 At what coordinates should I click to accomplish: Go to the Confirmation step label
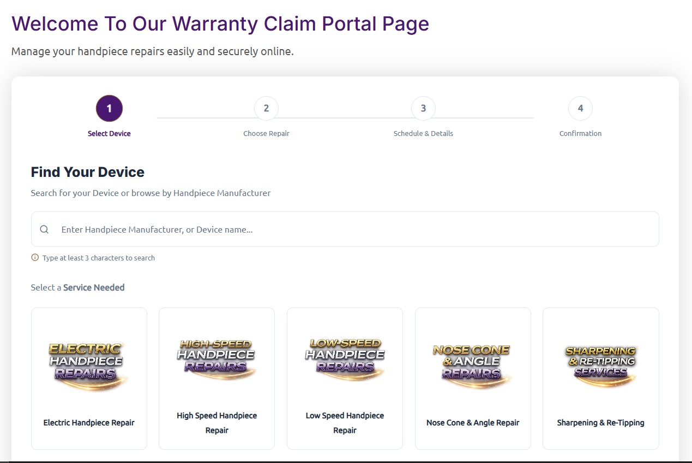pyautogui.click(x=580, y=133)
